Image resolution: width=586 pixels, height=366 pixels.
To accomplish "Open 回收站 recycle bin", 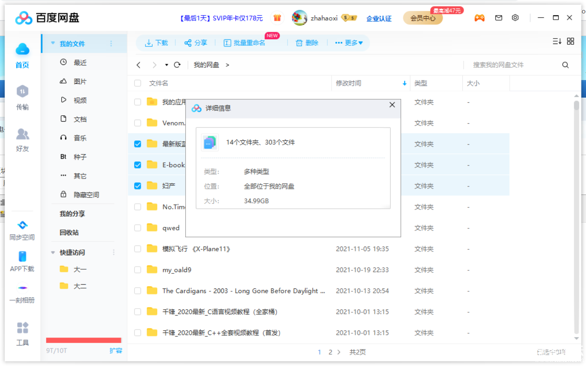I will (x=69, y=232).
